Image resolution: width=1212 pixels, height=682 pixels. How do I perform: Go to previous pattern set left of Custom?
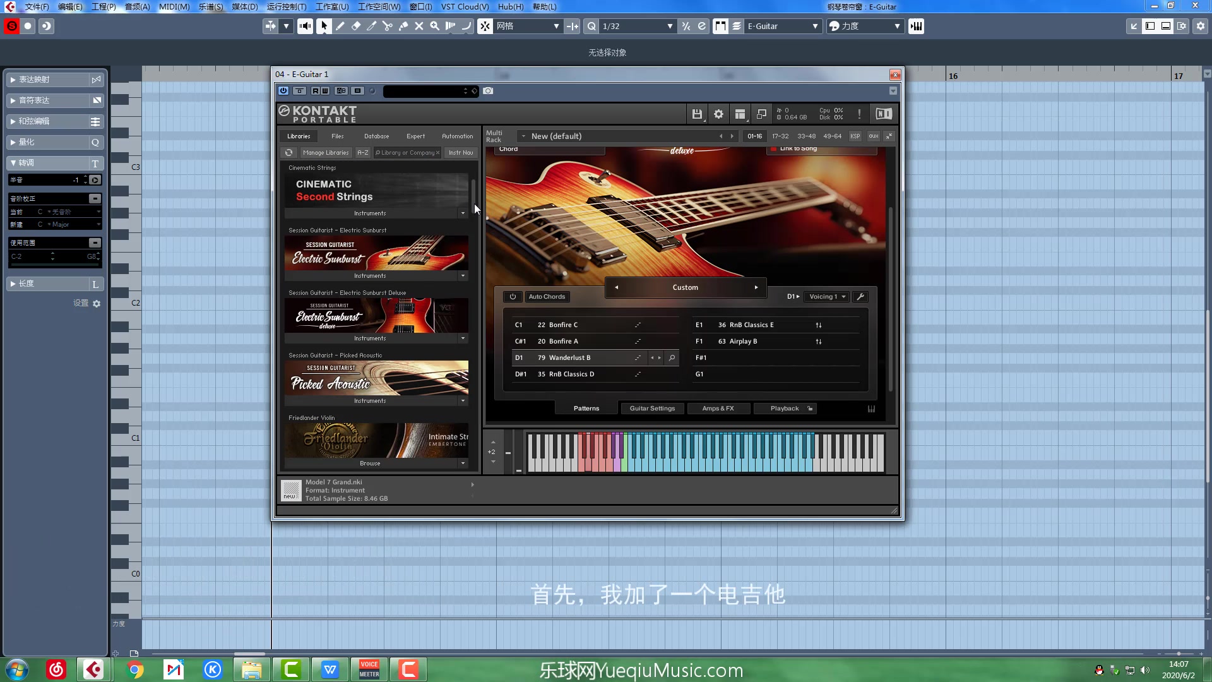point(617,287)
